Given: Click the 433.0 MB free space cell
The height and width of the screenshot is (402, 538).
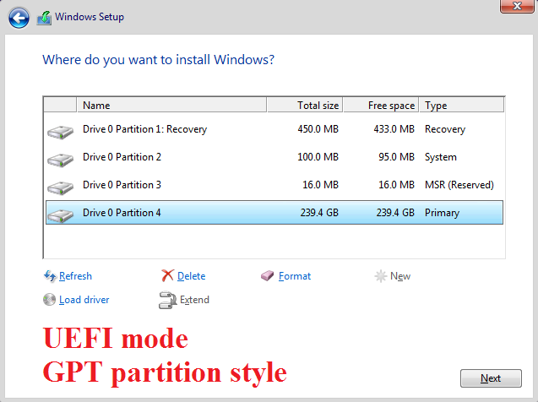Looking at the screenshot, I should [x=394, y=129].
